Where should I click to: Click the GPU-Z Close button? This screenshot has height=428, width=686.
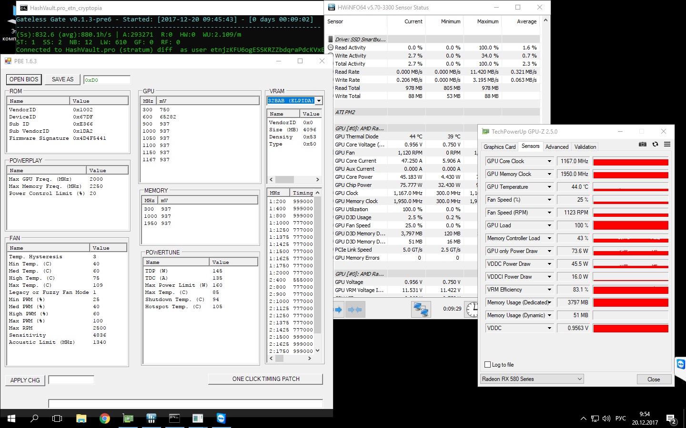(654, 379)
